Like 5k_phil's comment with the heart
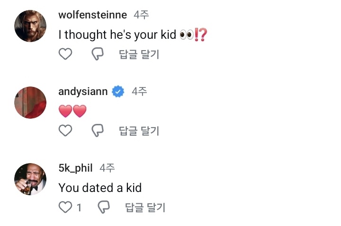The width and height of the screenshot is (341, 226). pos(65,207)
